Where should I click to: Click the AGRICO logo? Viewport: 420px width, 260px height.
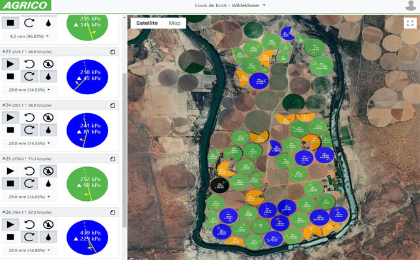(25, 6)
